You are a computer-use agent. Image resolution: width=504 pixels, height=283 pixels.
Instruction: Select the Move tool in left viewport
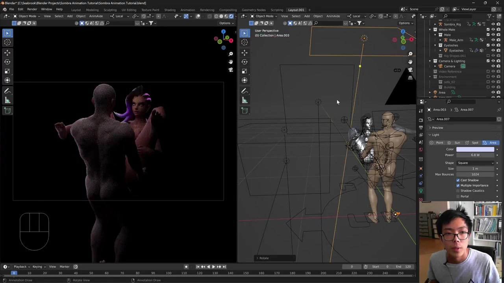(7, 52)
